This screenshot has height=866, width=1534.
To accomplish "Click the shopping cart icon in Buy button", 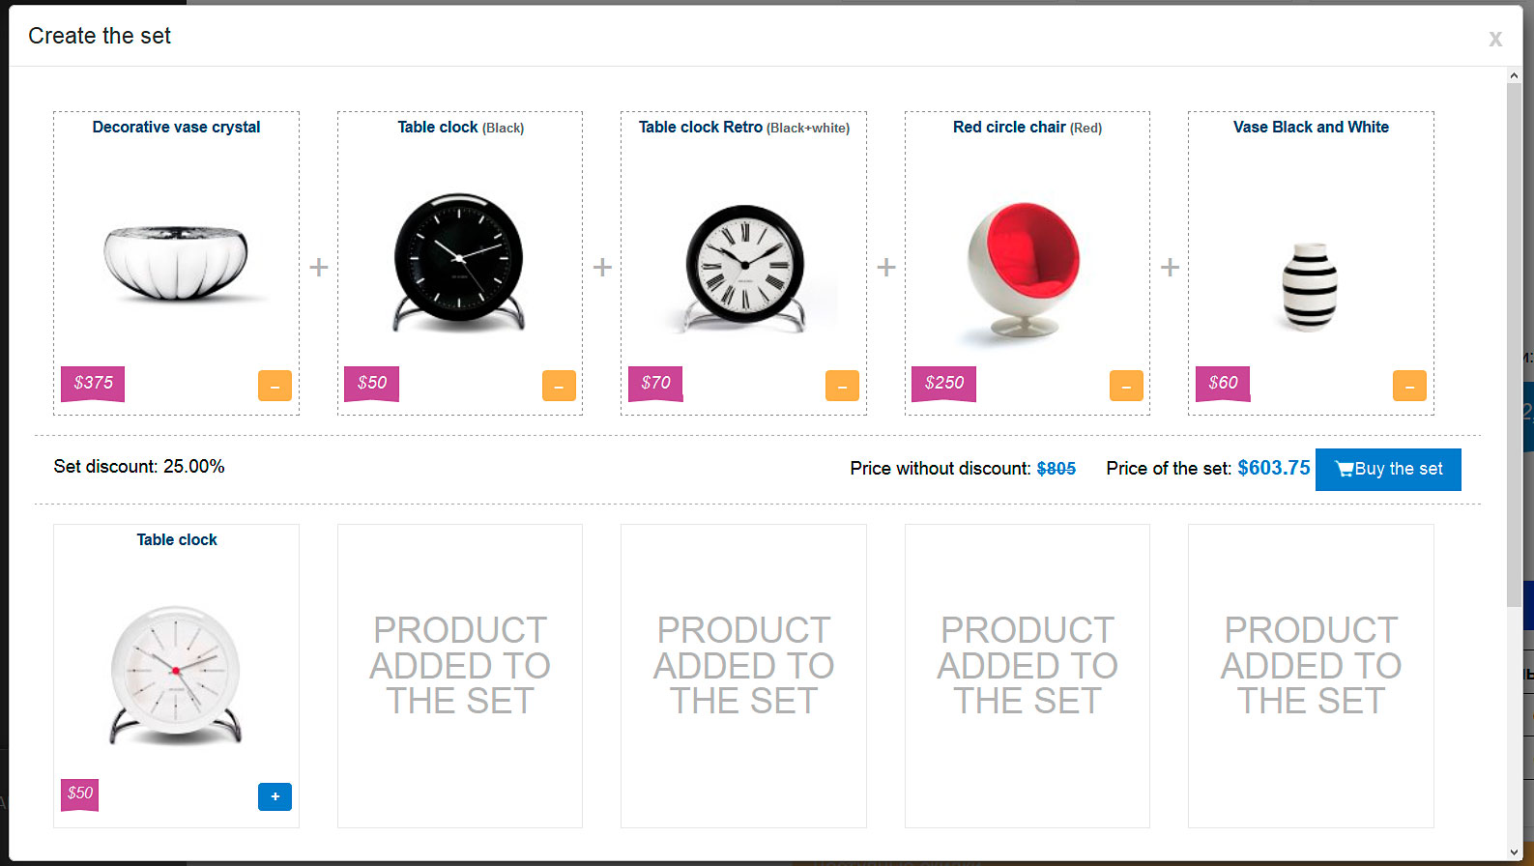I will [x=1344, y=469].
